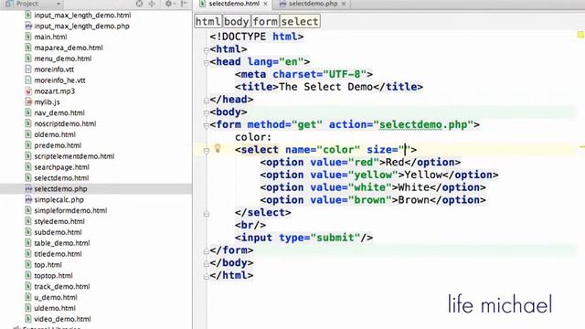Select toptop.html in project tree
This screenshot has width=585, height=329.
53,275
